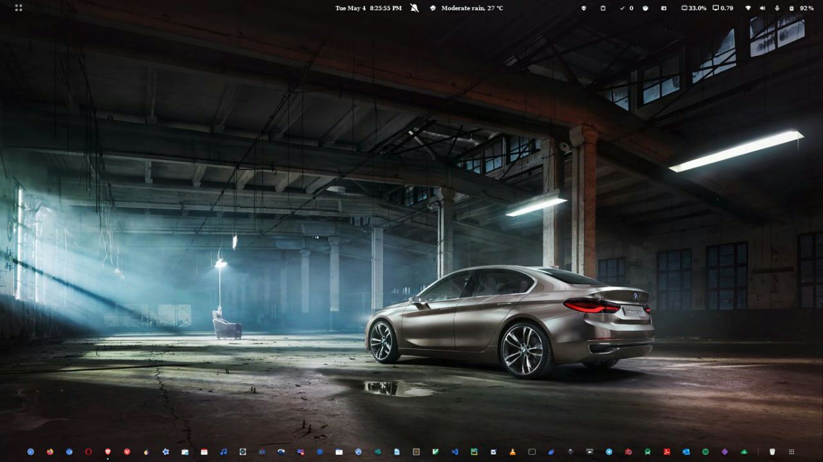Open the battery 92% indicator
823x462 pixels.
pos(801,8)
